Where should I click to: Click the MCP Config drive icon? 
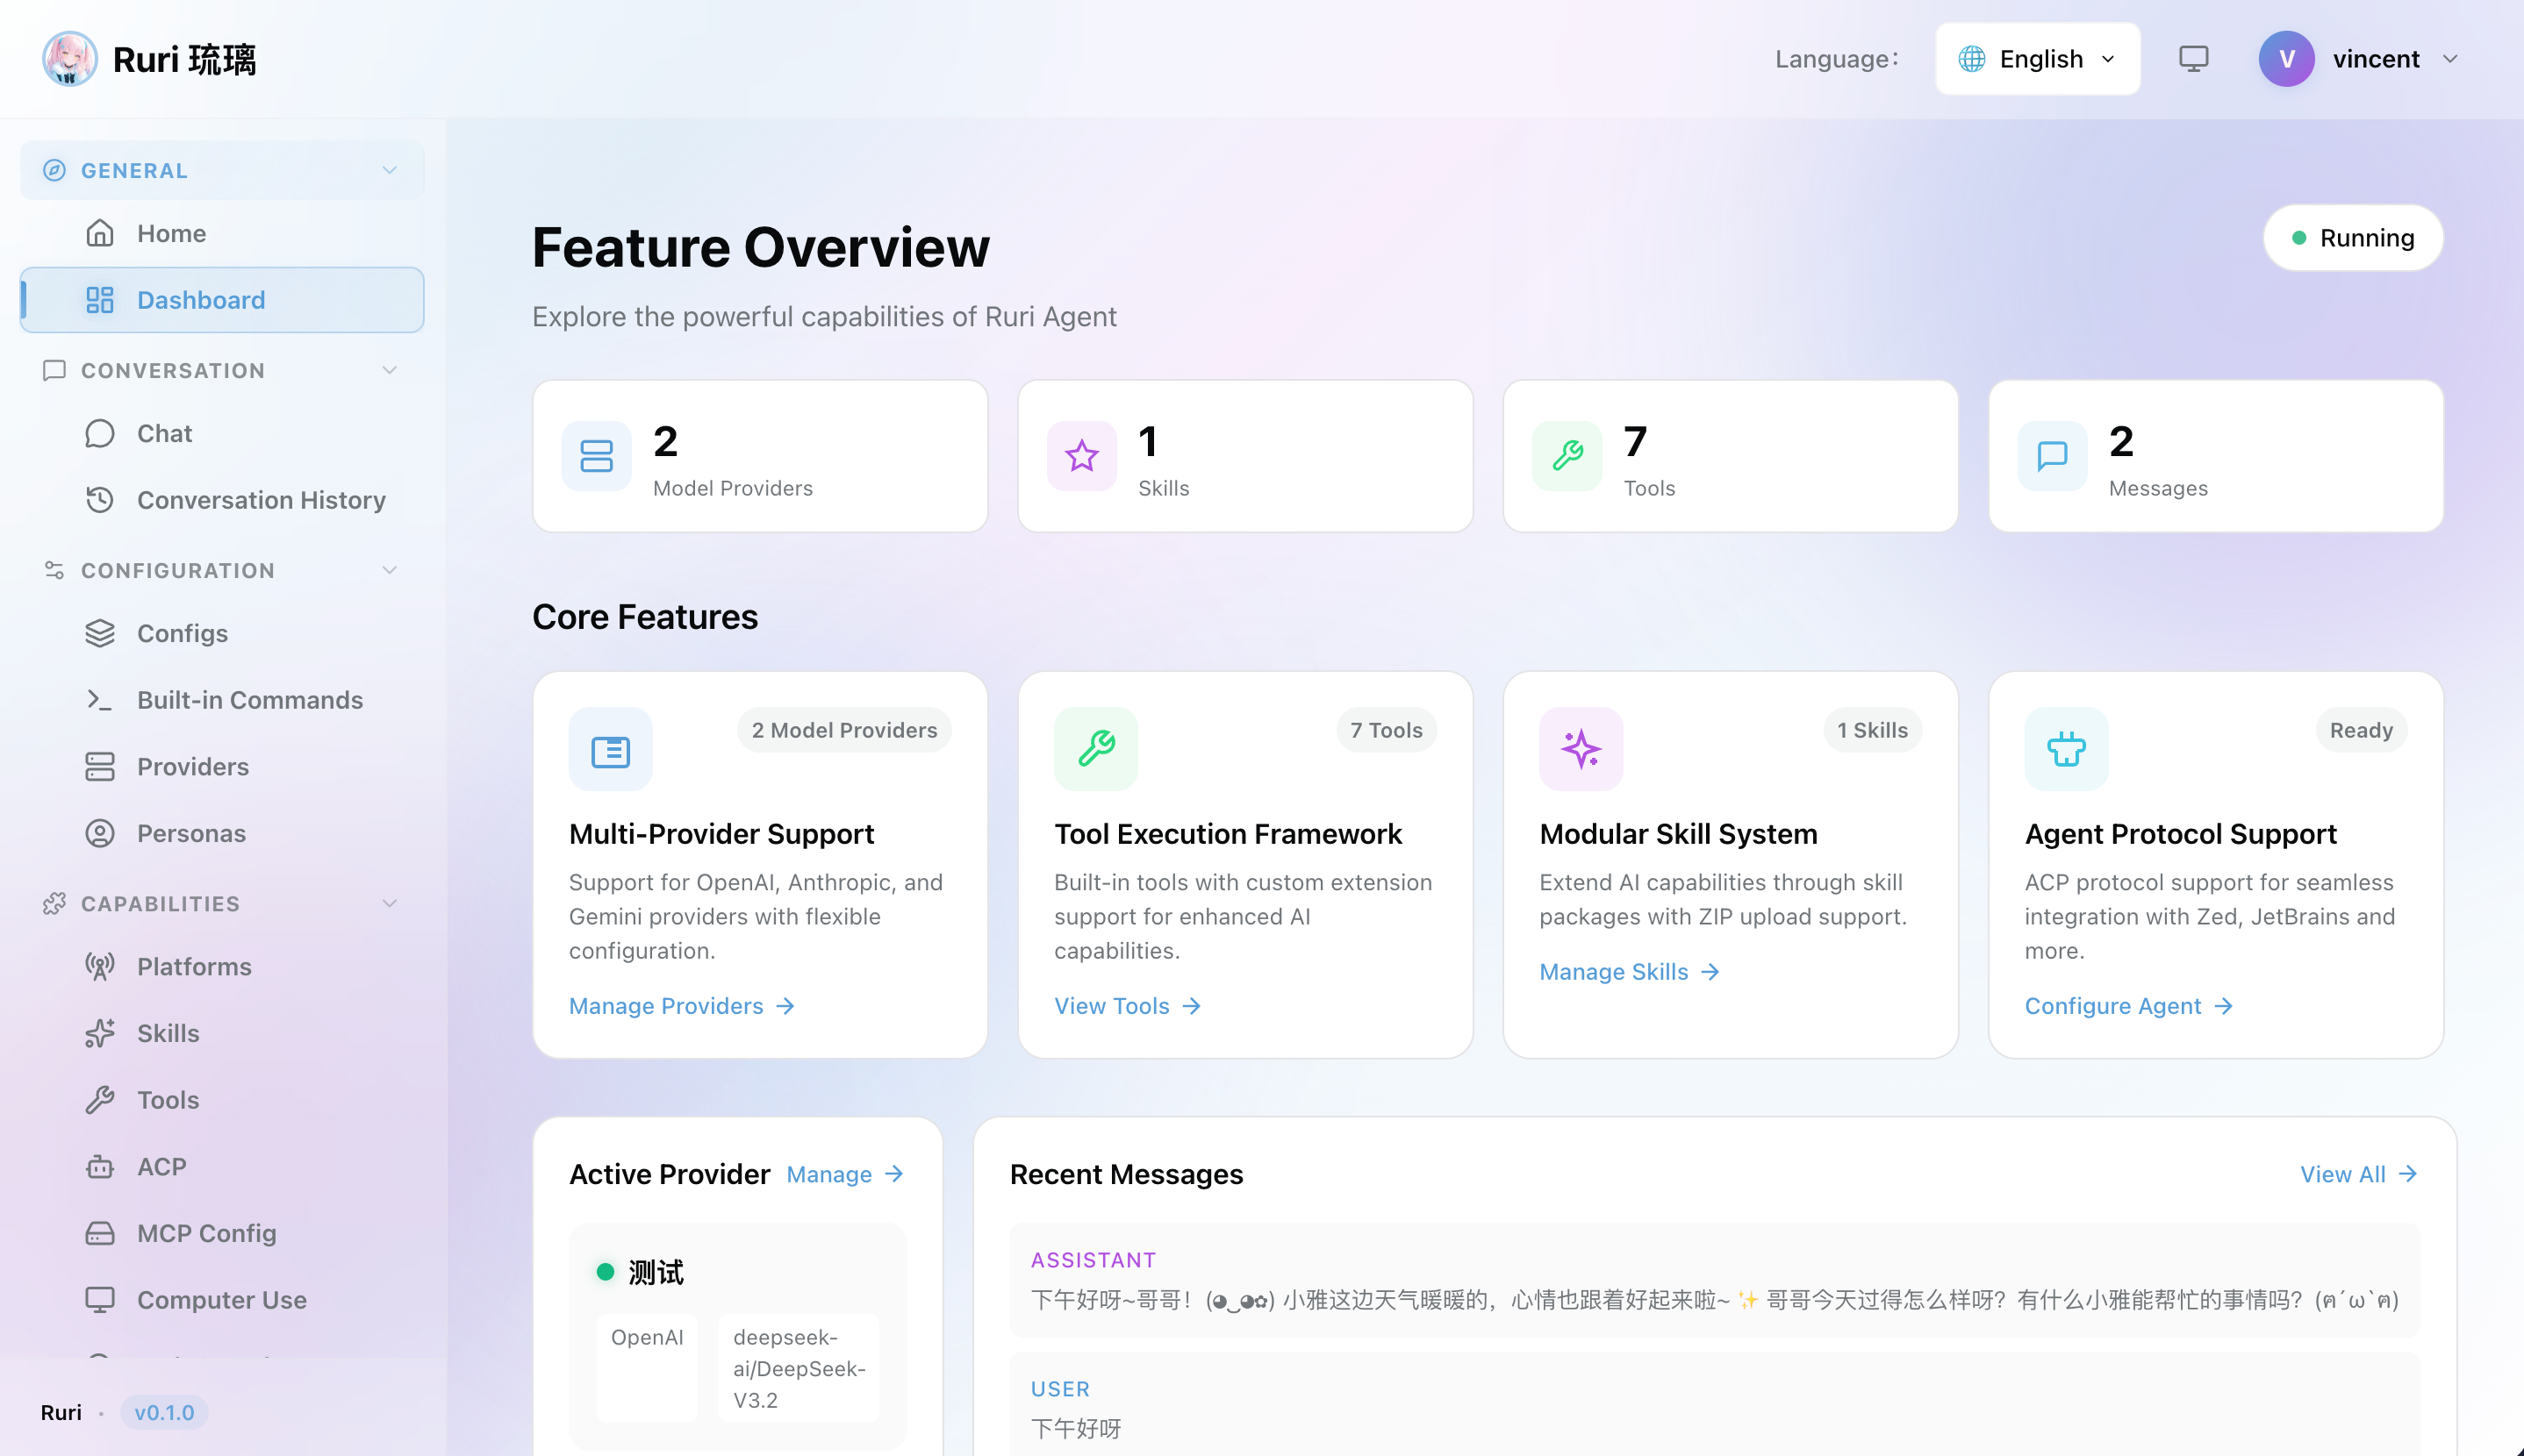[100, 1233]
